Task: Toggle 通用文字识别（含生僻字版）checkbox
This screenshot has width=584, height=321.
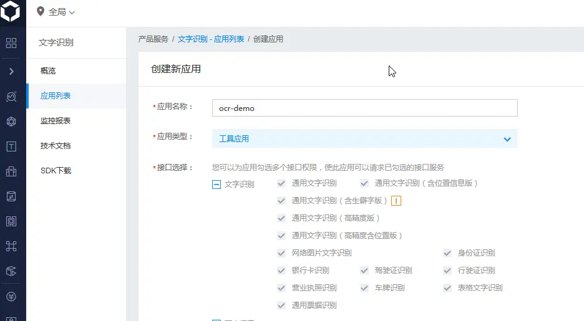Action: 281,201
